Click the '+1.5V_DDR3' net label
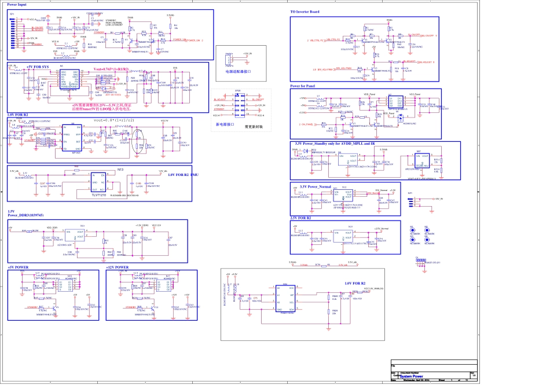Image resolution: width=550 pixels, height=389 pixels. [x=142, y=225]
